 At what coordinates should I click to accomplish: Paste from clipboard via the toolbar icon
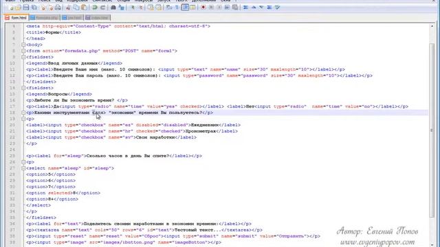click(84, 8)
